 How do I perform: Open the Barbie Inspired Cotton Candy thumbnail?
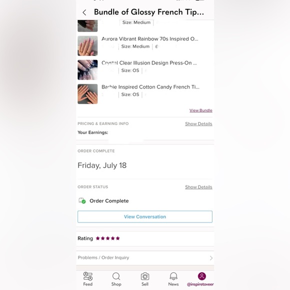click(x=87, y=94)
